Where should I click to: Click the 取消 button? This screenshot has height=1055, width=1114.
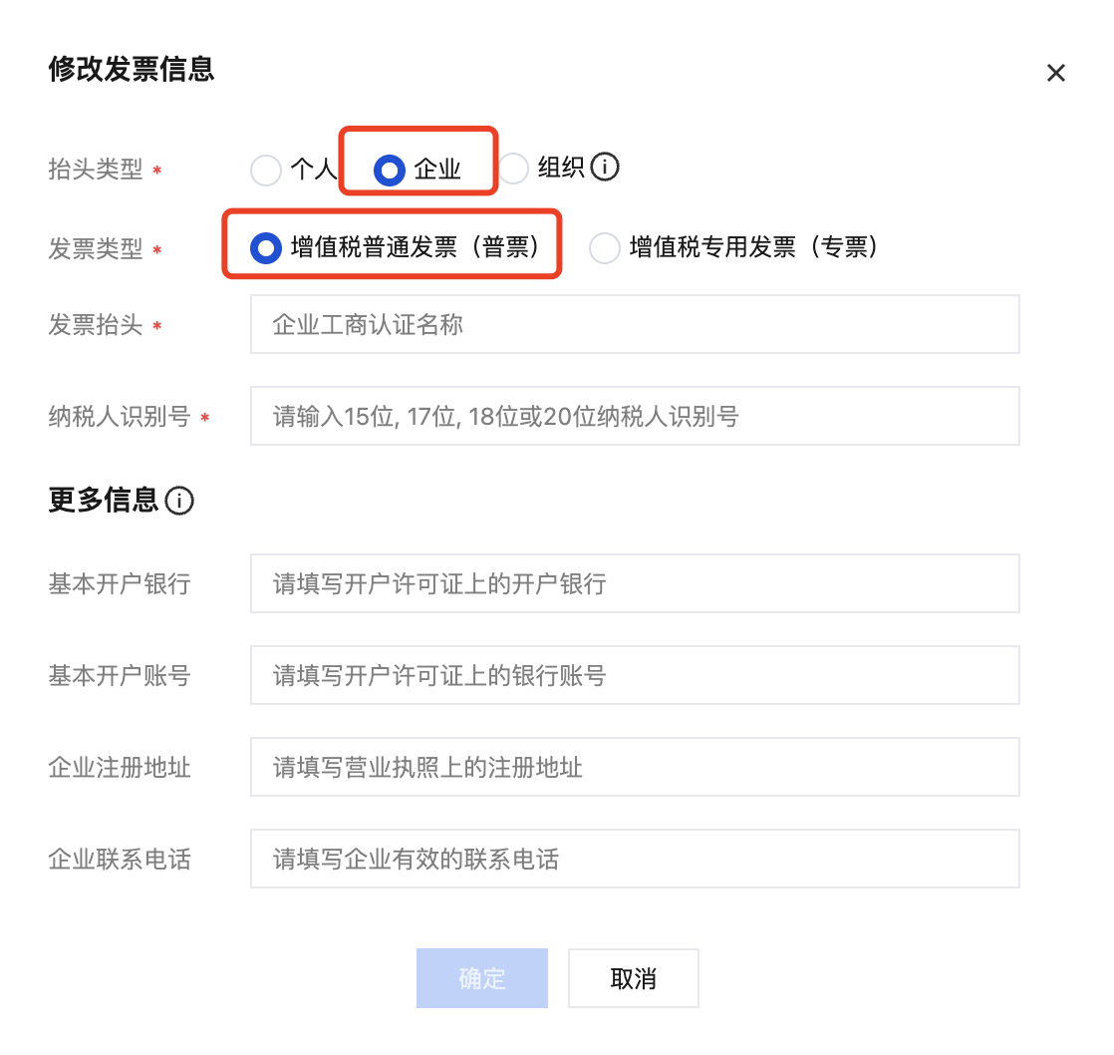coord(633,978)
